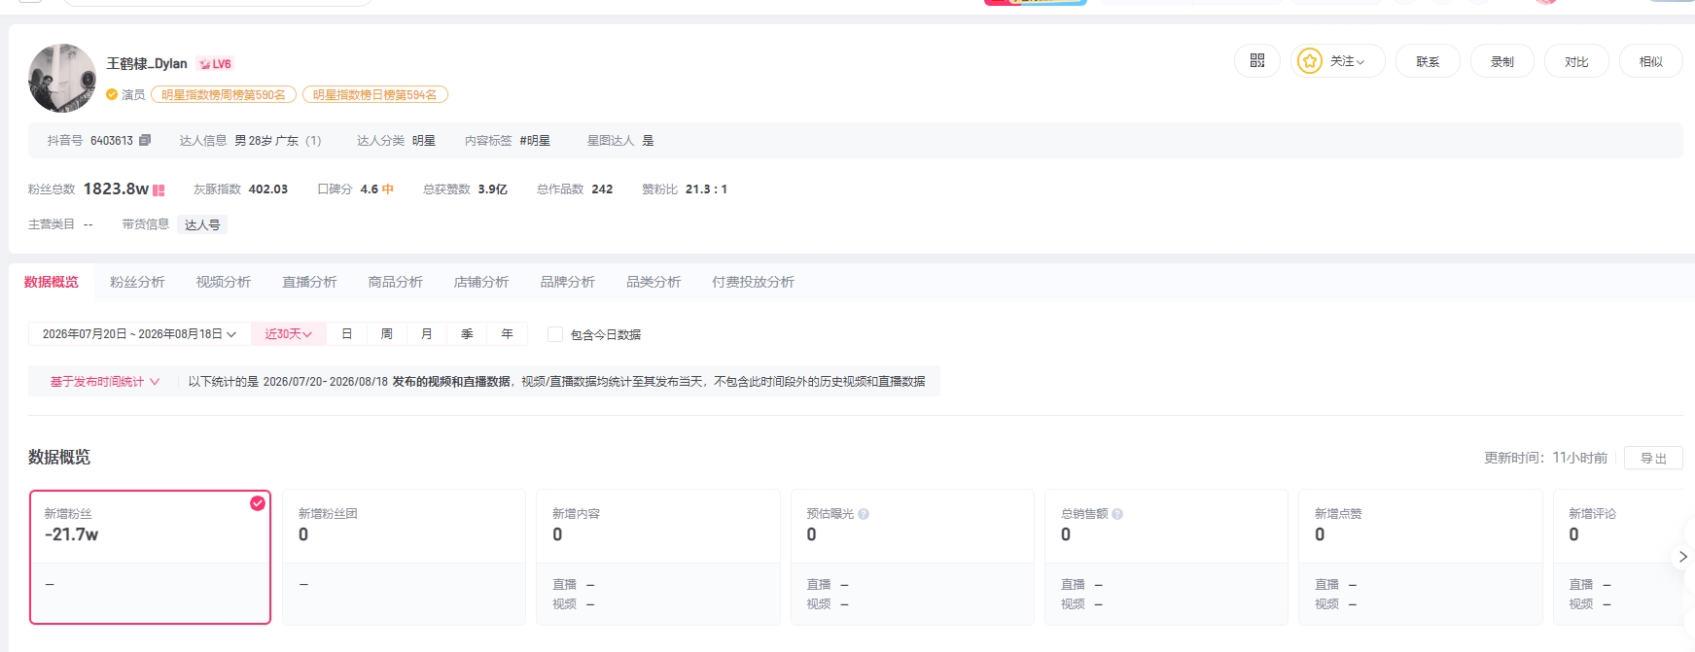Screen dimensions: 1695x652
Task: Click the verified actor badge icon
Action: click(112, 94)
